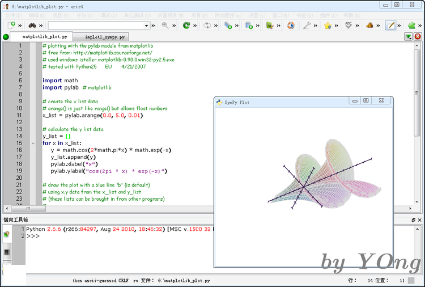Close the 横向工具箱 panel
The height and width of the screenshot is (287, 425).
pyautogui.click(x=419, y=220)
